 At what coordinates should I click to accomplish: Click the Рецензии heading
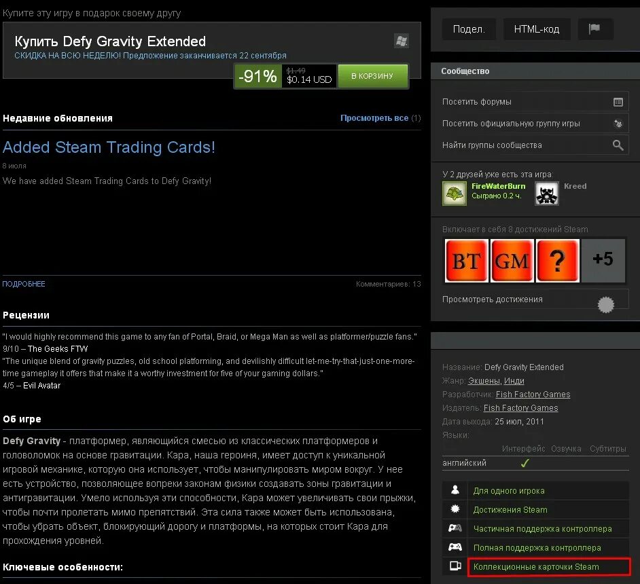pos(26,315)
